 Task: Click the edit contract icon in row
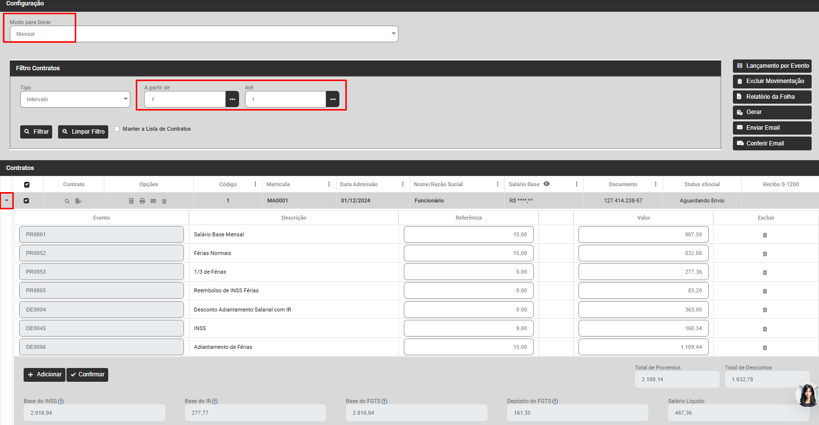tap(78, 201)
